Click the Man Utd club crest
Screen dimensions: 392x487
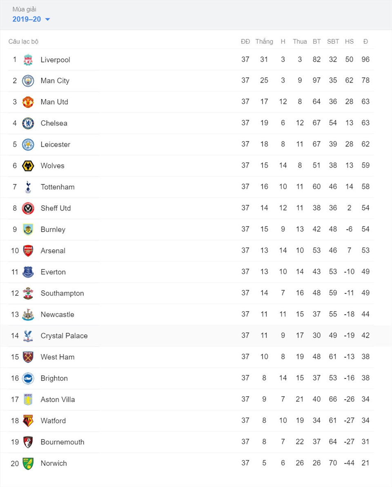(28, 102)
